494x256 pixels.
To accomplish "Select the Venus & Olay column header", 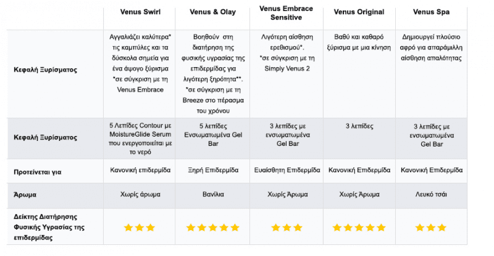I will [212, 12].
